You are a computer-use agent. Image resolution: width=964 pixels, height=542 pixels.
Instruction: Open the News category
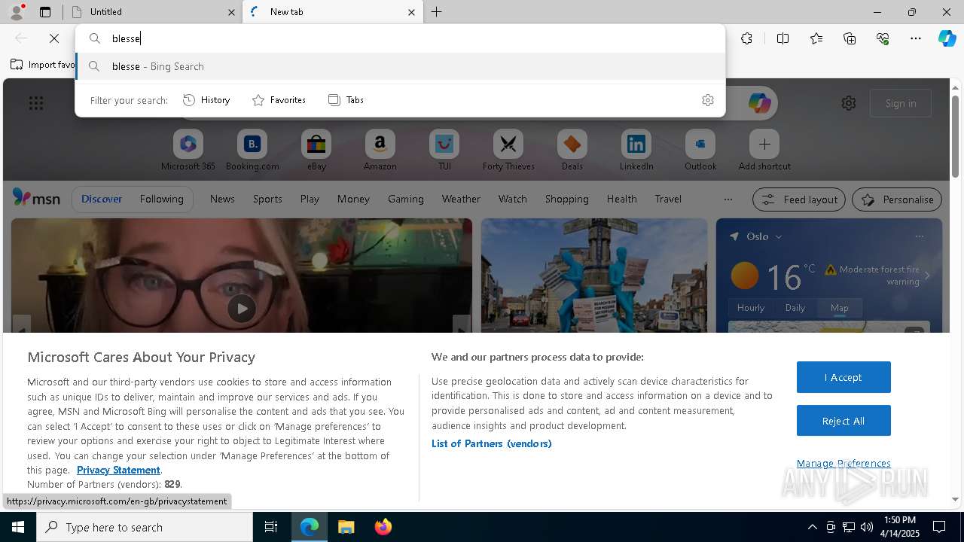tap(222, 199)
